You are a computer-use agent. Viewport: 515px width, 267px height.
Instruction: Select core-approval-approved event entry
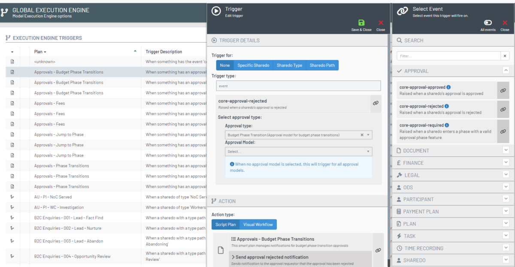447,90
